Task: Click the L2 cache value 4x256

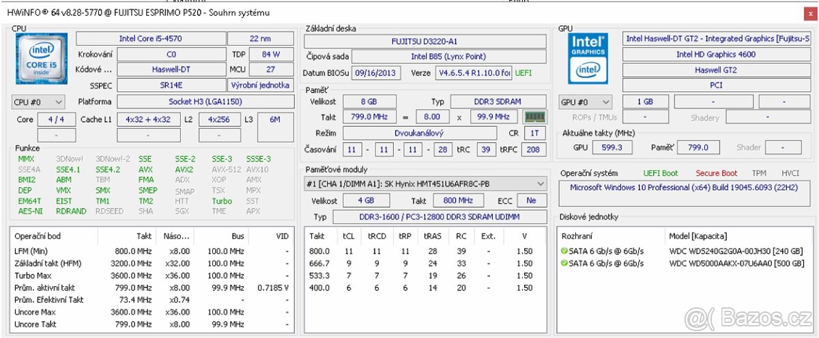Action: point(219,119)
